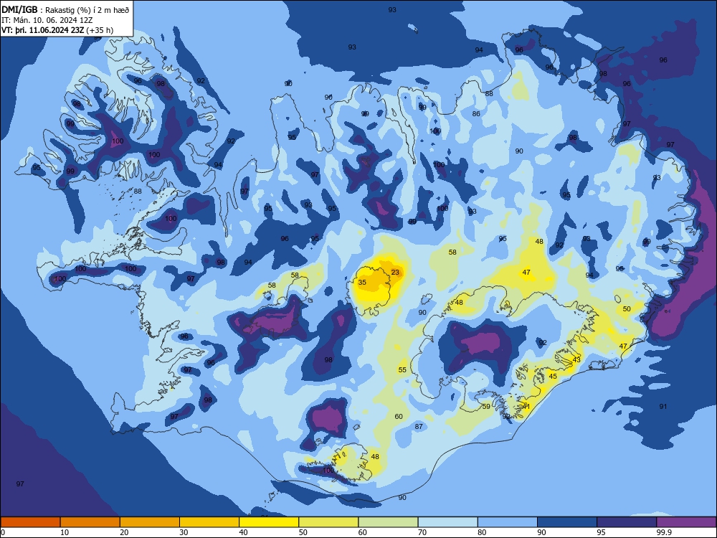Click the map value '43' near the southeast coast
The height and width of the screenshot is (538, 717).
576,359
